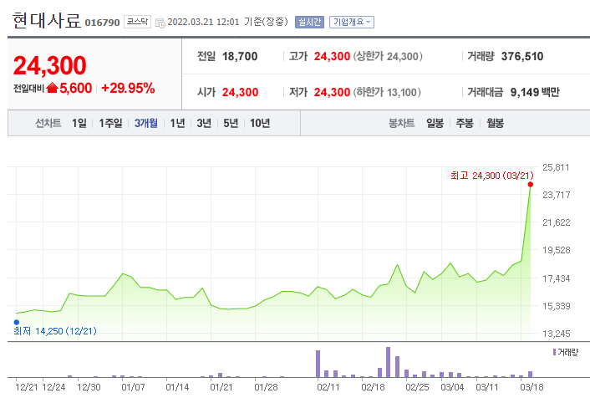Image resolution: width=590 pixels, height=403 pixels.
Task: Click the 13,245 price axis label
Action: (x=556, y=334)
